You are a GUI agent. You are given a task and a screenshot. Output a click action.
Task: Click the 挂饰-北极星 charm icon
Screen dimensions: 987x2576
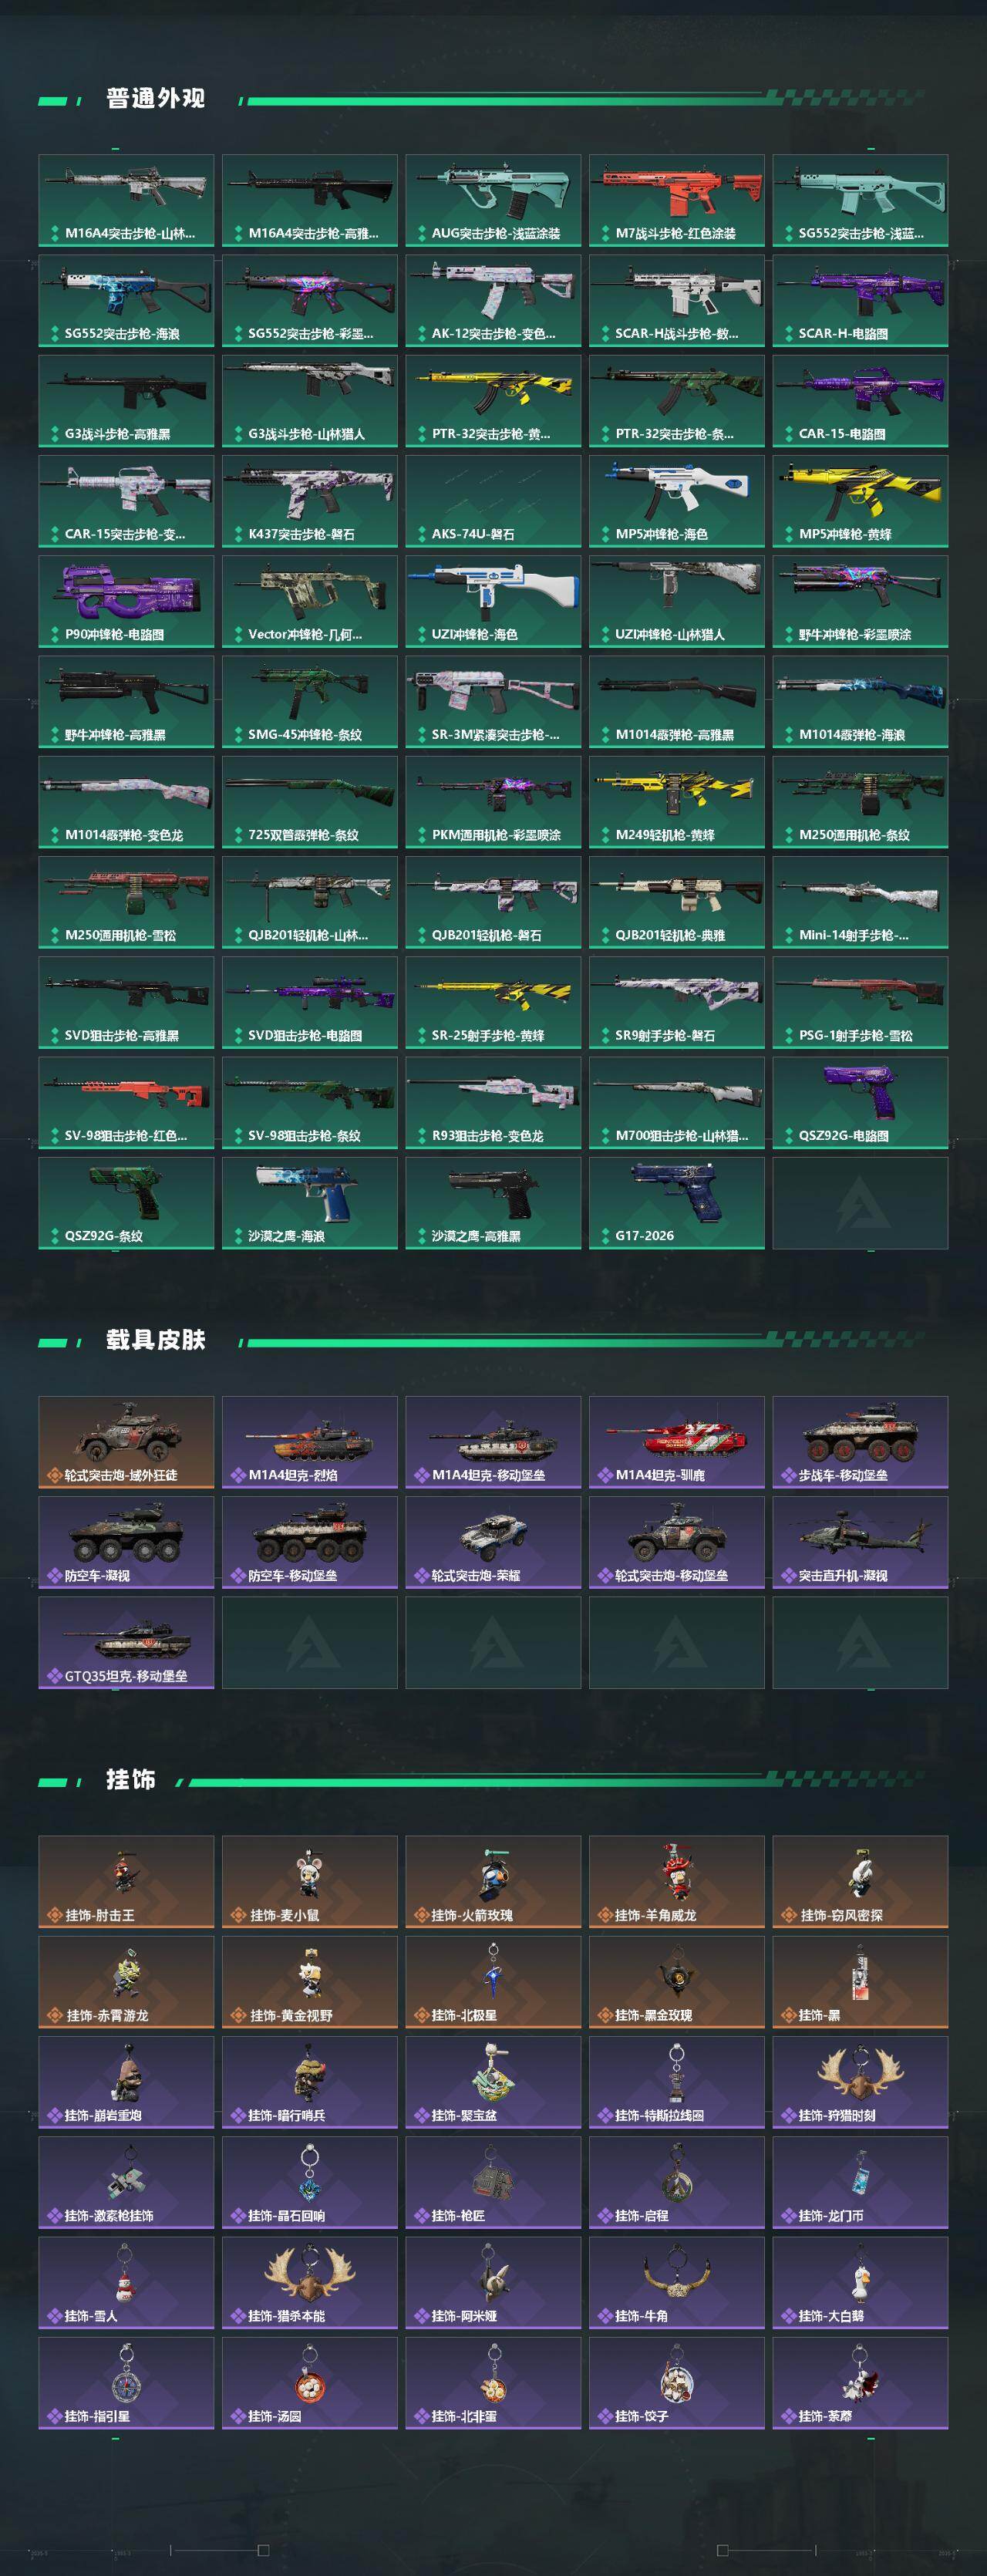click(493, 1982)
